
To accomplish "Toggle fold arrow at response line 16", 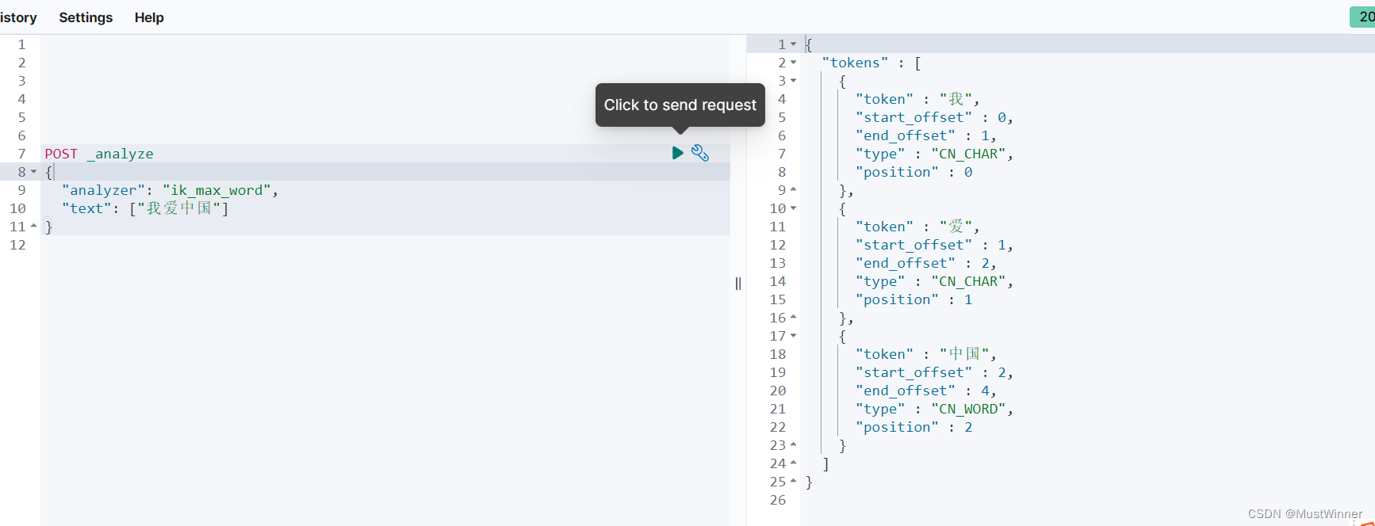I will pos(793,318).
